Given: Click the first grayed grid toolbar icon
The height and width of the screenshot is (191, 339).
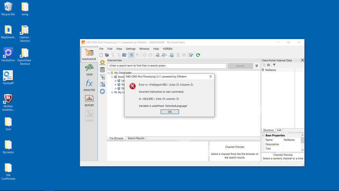Looking at the screenshot, I should [x=178, y=55].
